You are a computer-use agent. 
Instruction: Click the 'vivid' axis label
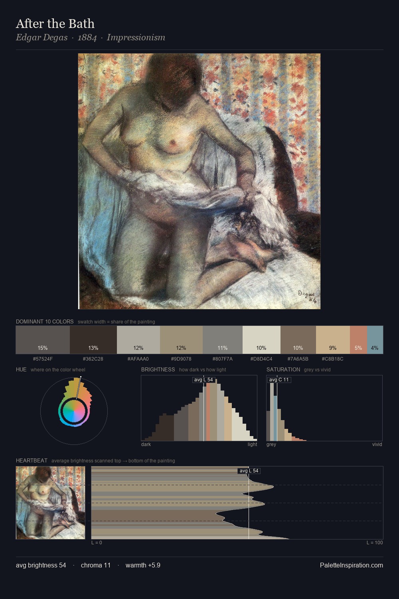[377, 444]
